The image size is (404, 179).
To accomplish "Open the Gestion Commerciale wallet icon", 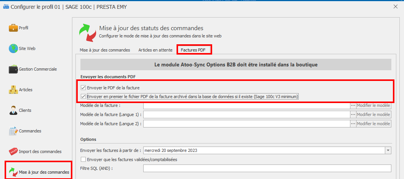I will (x=13, y=69).
